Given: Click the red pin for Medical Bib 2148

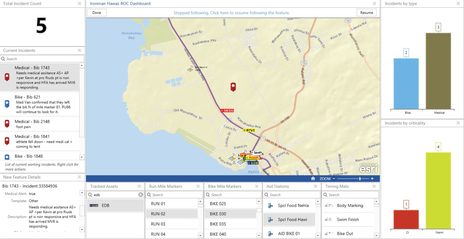Looking at the screenshot, I should coord(7,124).
